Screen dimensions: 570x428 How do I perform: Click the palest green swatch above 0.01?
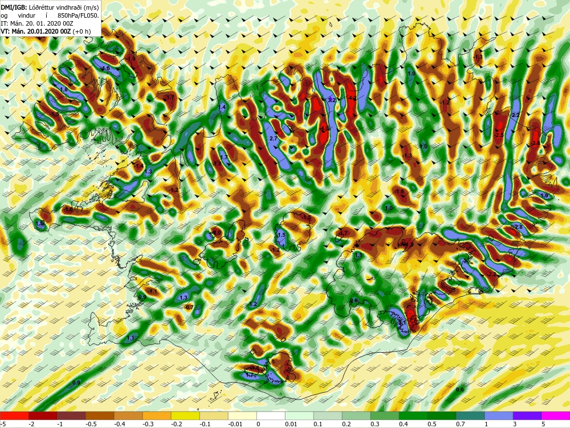[x=299, y=415]
